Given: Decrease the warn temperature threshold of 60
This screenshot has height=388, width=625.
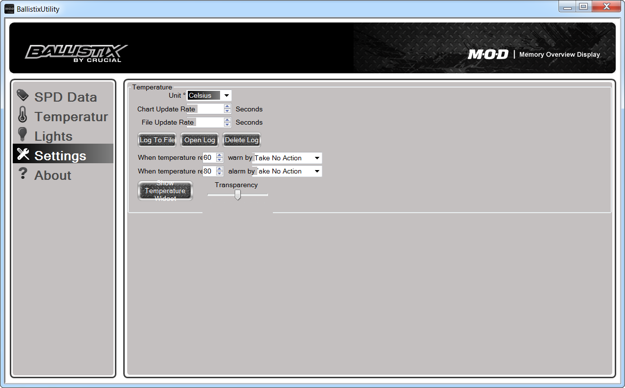Looking at the screenshot, I should coord(220,160).
